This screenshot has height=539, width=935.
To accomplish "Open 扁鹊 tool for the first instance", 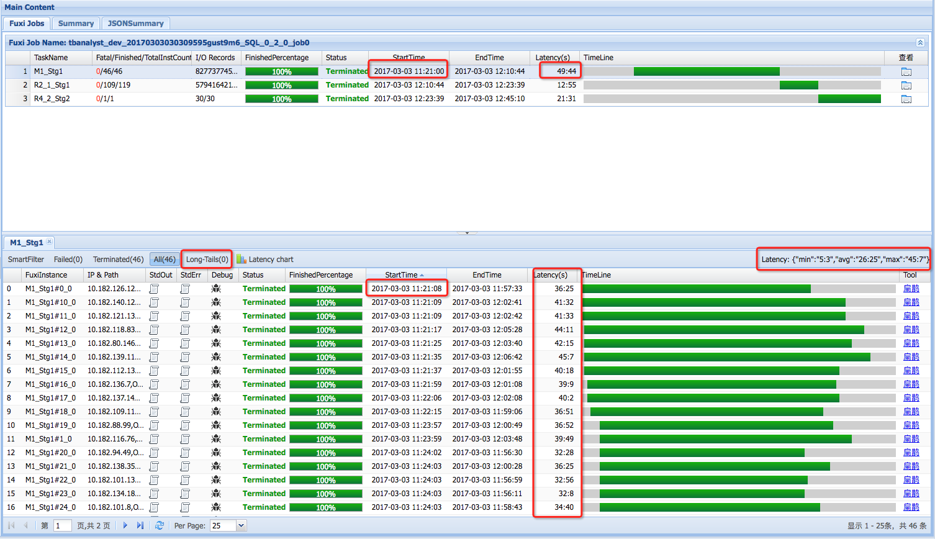I will 911,288.
